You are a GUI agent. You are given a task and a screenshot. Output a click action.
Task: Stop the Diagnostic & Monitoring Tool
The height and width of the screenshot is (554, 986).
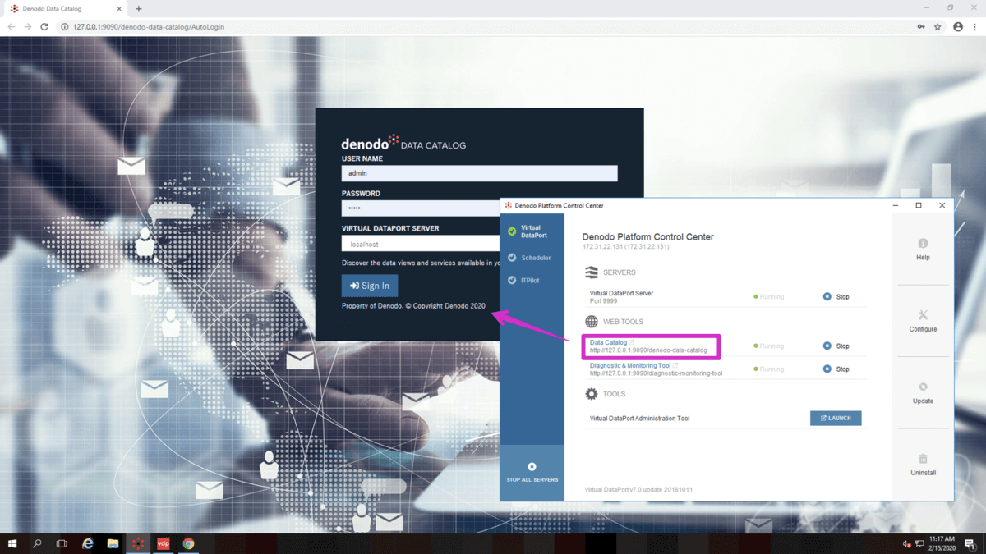click(x=836, y=369)
